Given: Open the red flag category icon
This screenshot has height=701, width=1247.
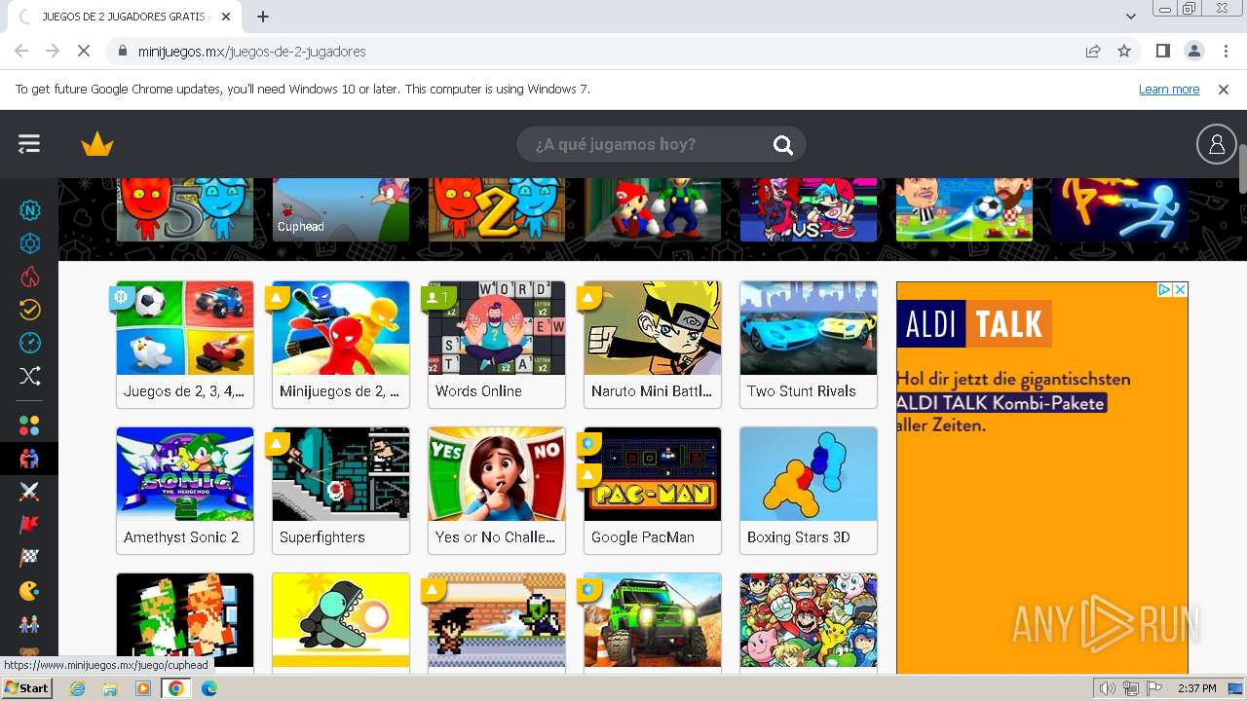Looking at the screenshot, I should click(30, 525).
